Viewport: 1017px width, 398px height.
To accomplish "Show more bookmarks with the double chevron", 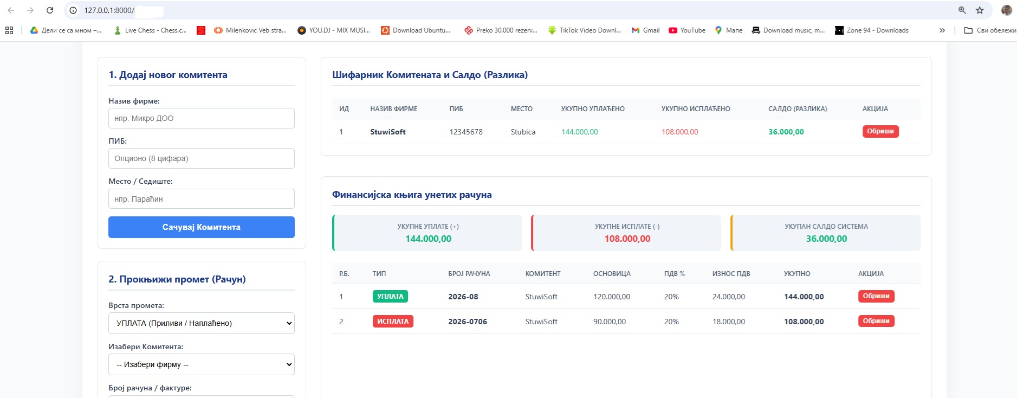I will tap(942, 30).
